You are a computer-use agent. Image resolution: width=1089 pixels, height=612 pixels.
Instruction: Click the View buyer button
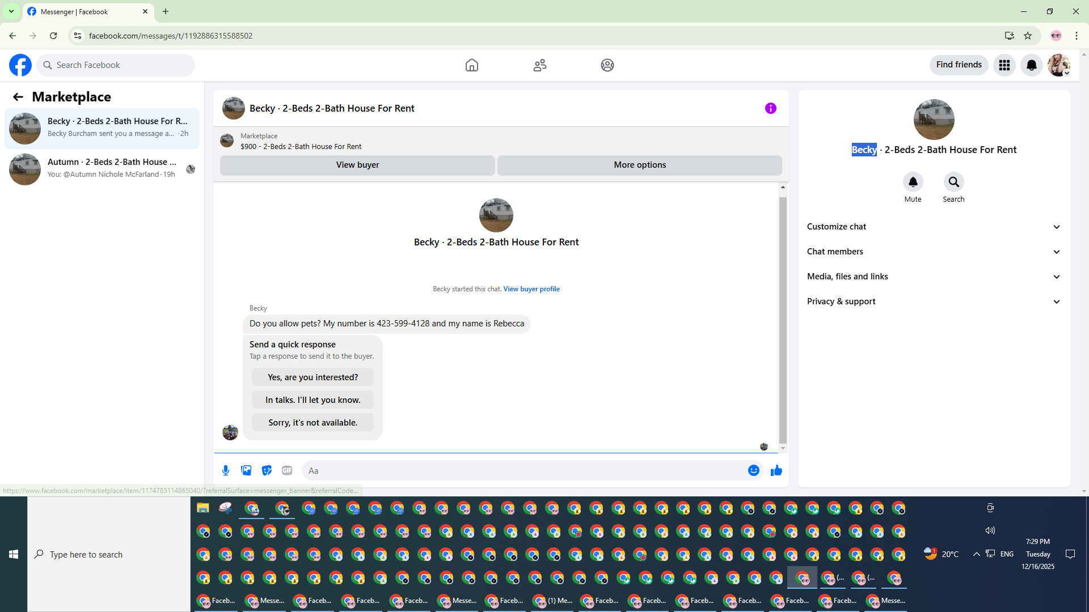[357, 165]
